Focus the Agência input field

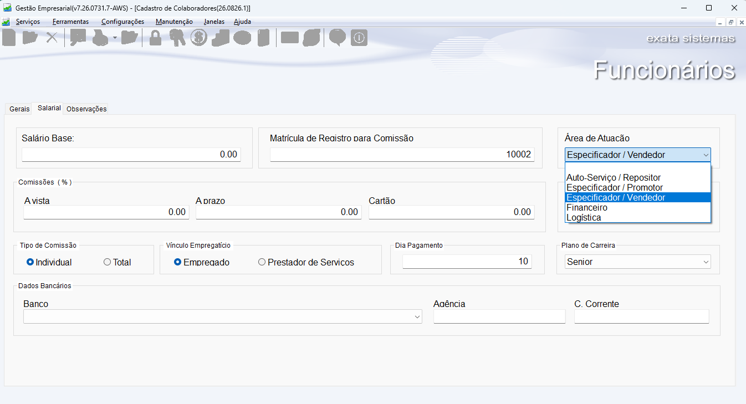tap(499, 316)
